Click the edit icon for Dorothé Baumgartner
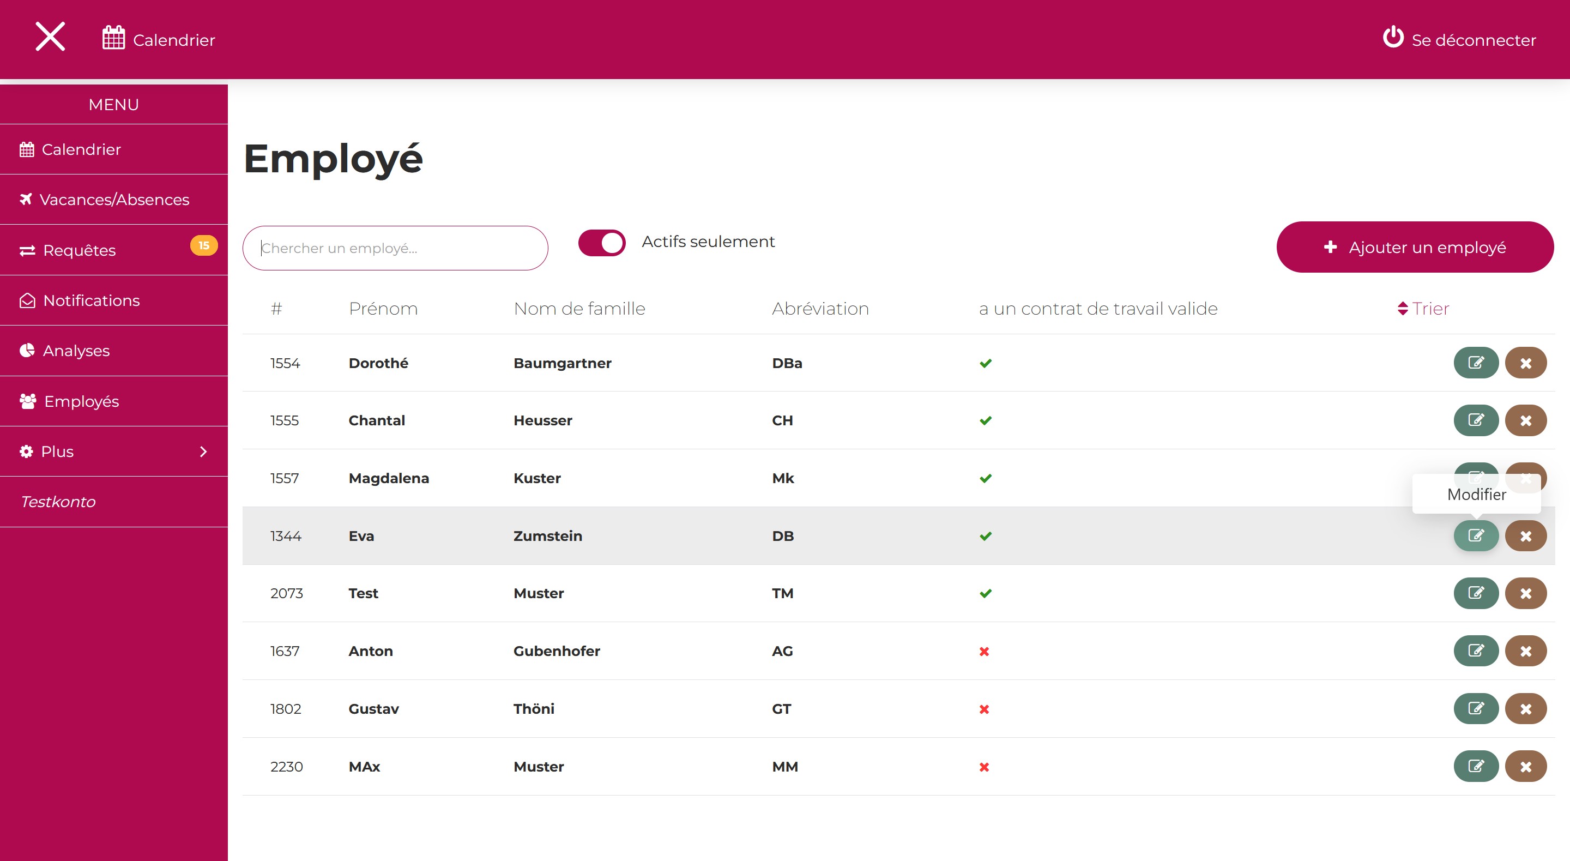The width and height of the screenshot is (1570, 861). click(x=1476, y=363)
